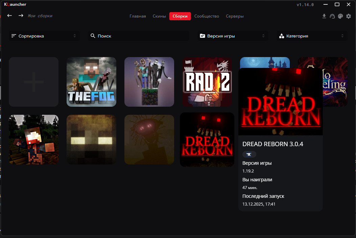The image size is (356, 238).
Task: Switch to the Скины tab
Action: click(159, 16)
